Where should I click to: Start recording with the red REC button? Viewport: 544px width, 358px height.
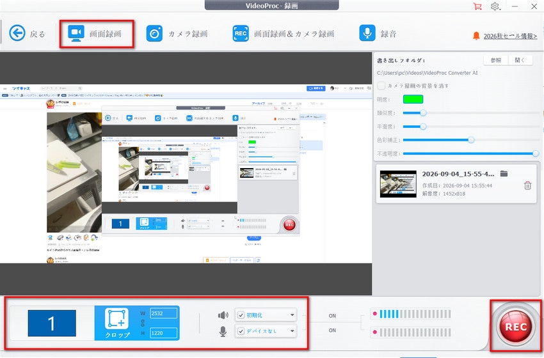point(516,327)
